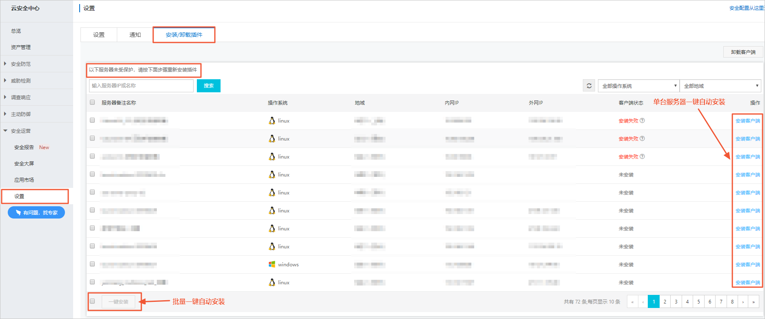
Task: Click the 搜索 button
Action: (209, 86)
